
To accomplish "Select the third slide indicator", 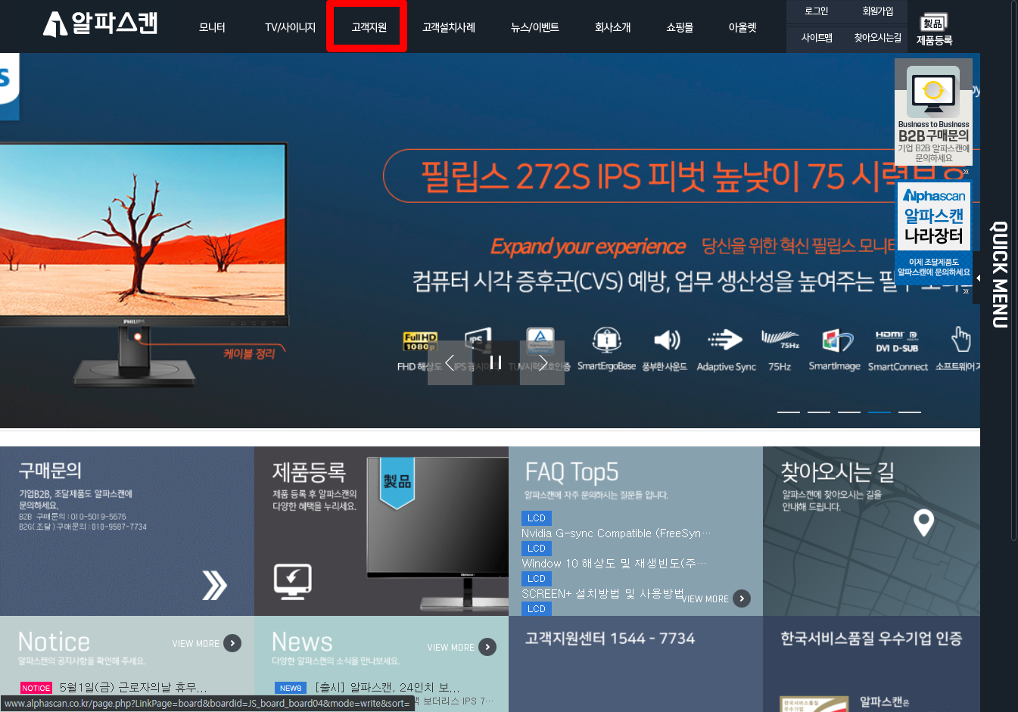I will [849, 412].
